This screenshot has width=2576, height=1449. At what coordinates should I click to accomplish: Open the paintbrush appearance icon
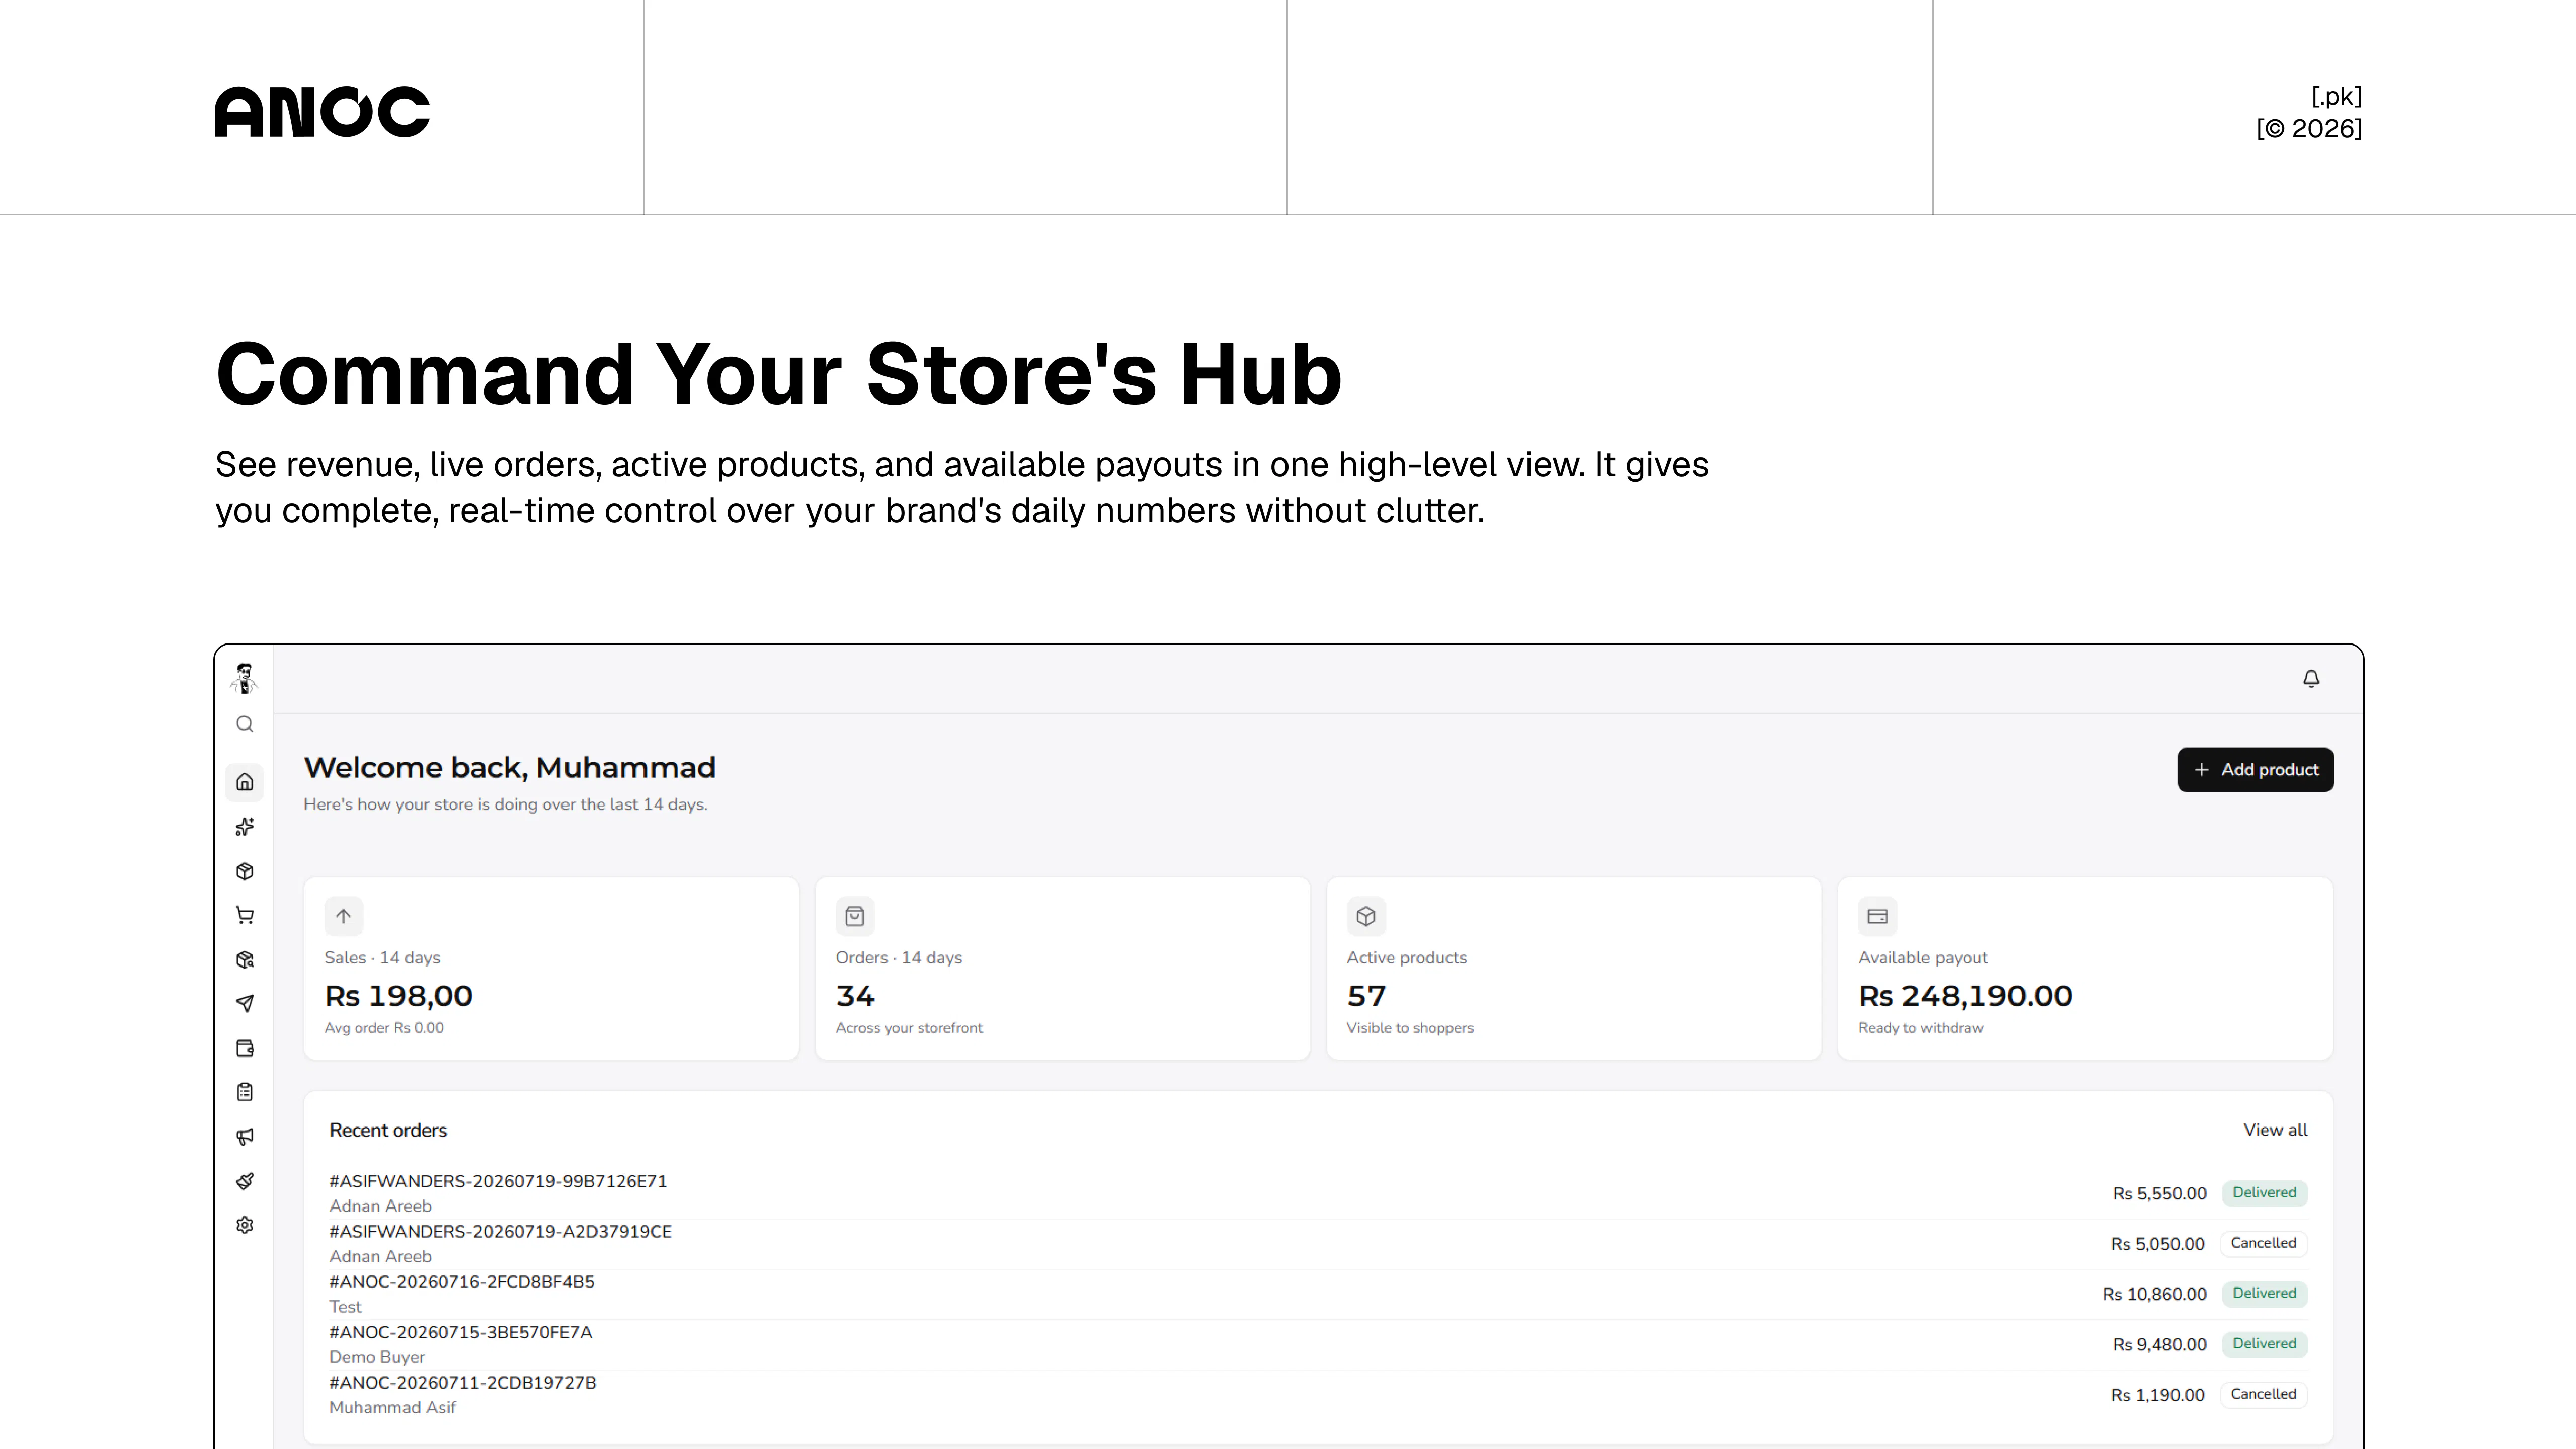(245, 1181)
